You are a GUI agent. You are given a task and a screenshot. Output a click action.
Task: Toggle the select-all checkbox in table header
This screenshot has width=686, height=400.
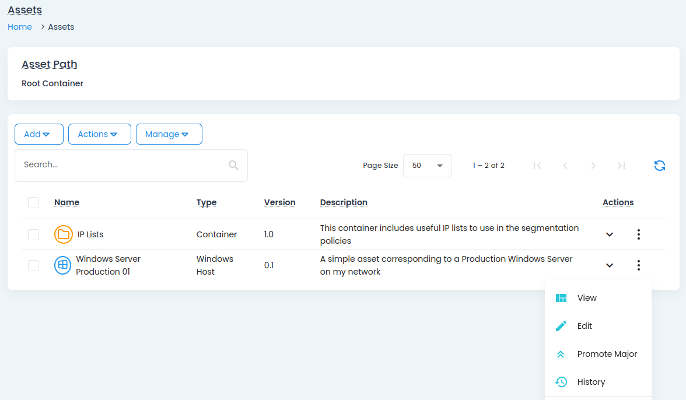pos(34,202)
